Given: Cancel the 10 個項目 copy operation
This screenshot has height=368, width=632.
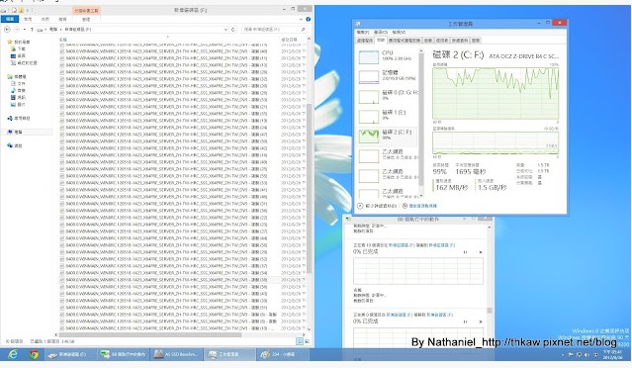Looking at the screenshot, I should [481, 252].
